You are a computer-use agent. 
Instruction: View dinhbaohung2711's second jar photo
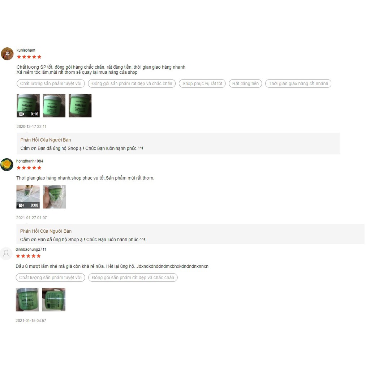click(x=54, y=300)
